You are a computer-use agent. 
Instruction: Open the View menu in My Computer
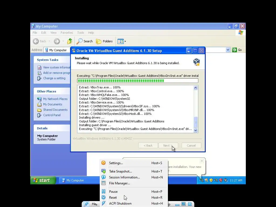point(53,33)
